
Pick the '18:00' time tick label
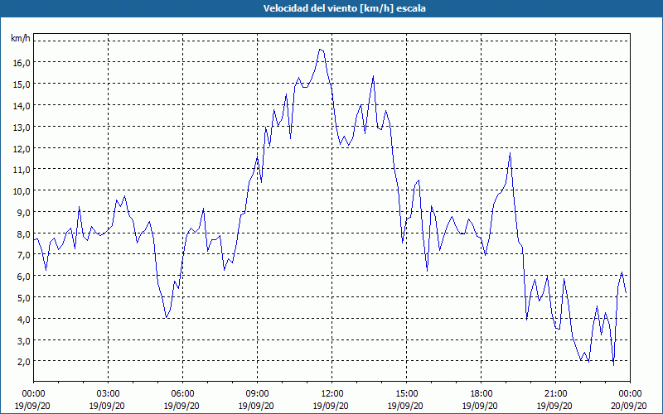481,394
